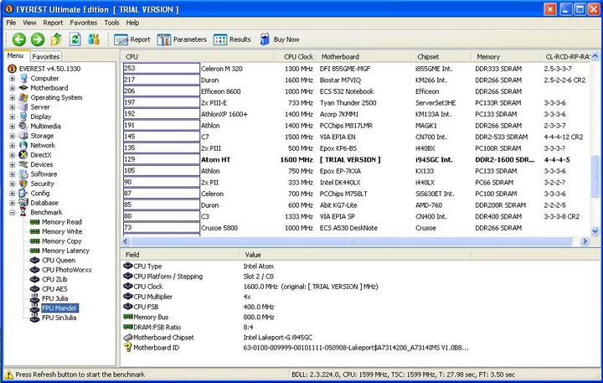Image resolution: width=603 pixels, height=383 pixels.
Task: Select the Multimedia tree icon
Action: pos(23,126)
